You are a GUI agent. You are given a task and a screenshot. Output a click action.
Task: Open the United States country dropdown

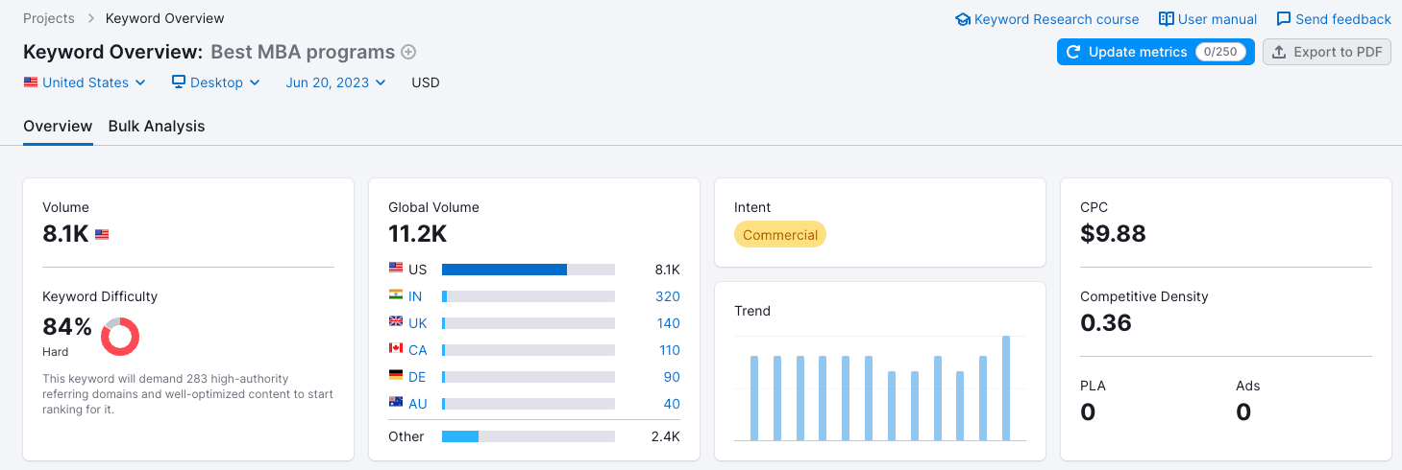click(85, 82)
